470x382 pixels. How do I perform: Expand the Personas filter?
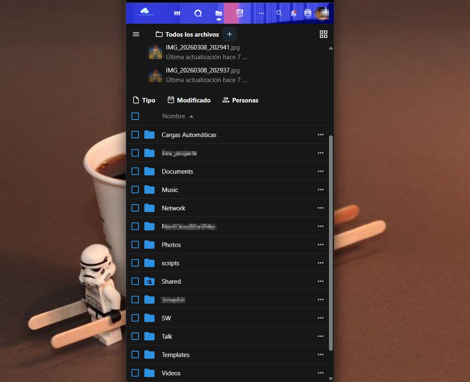pos(240,100)
